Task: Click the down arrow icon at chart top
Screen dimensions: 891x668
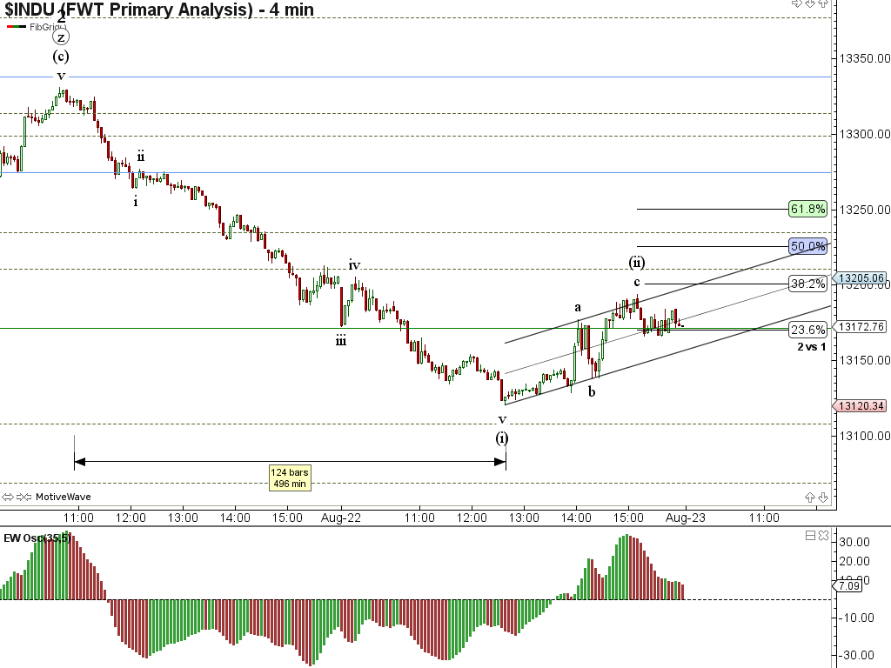Action: coord(810,3)
